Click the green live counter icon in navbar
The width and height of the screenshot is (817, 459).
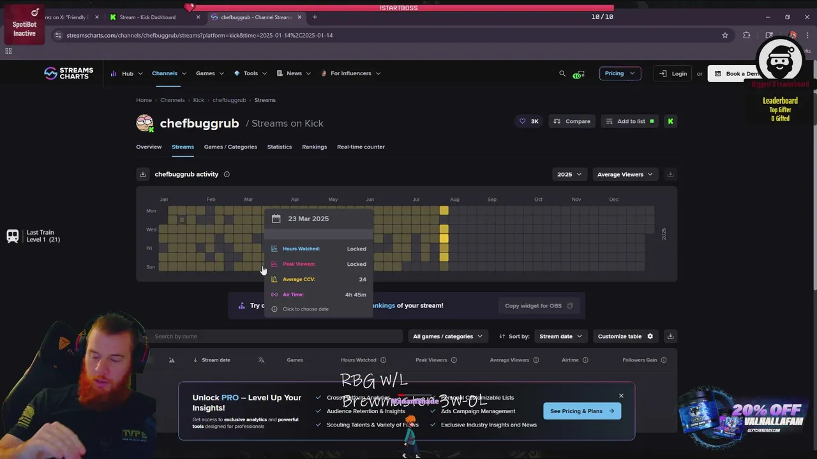click(580, 74)
